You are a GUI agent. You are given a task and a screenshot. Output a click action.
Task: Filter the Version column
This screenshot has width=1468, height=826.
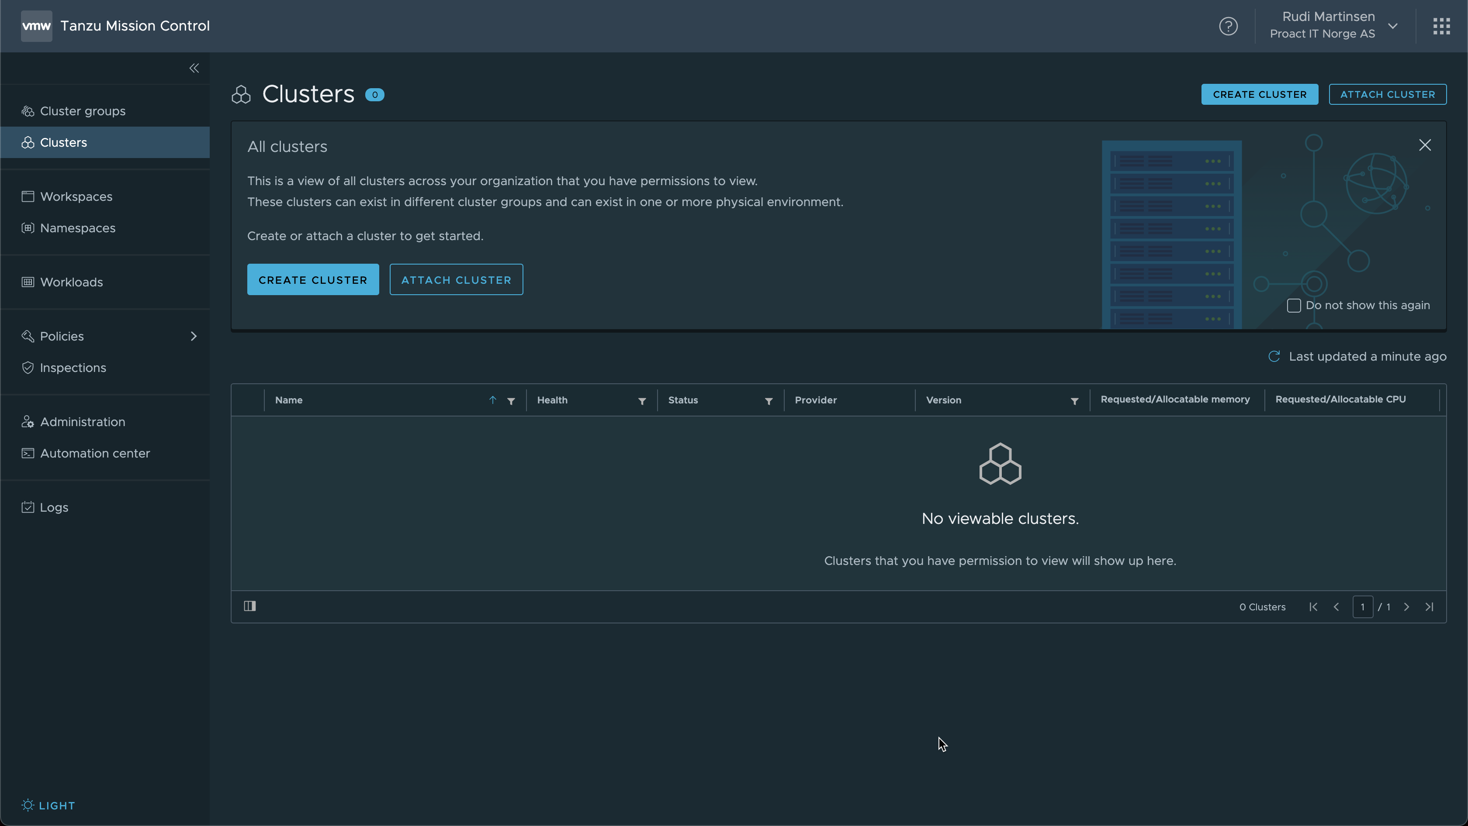point(1074,401)
